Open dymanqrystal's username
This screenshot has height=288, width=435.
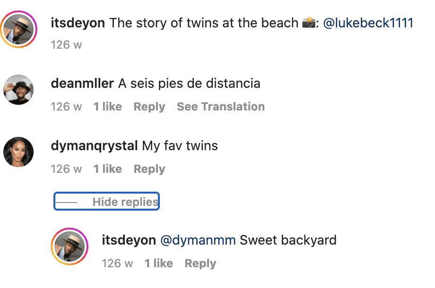coord(94,145)
